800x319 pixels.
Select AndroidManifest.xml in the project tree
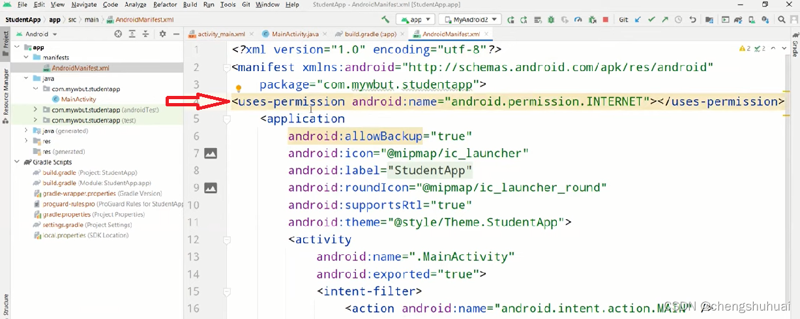tap(80, 68)
